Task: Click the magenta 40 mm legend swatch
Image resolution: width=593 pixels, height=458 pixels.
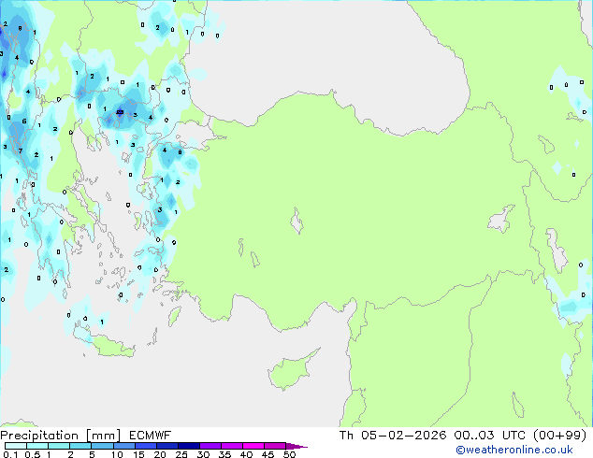Action: click(x=253, y=446)
